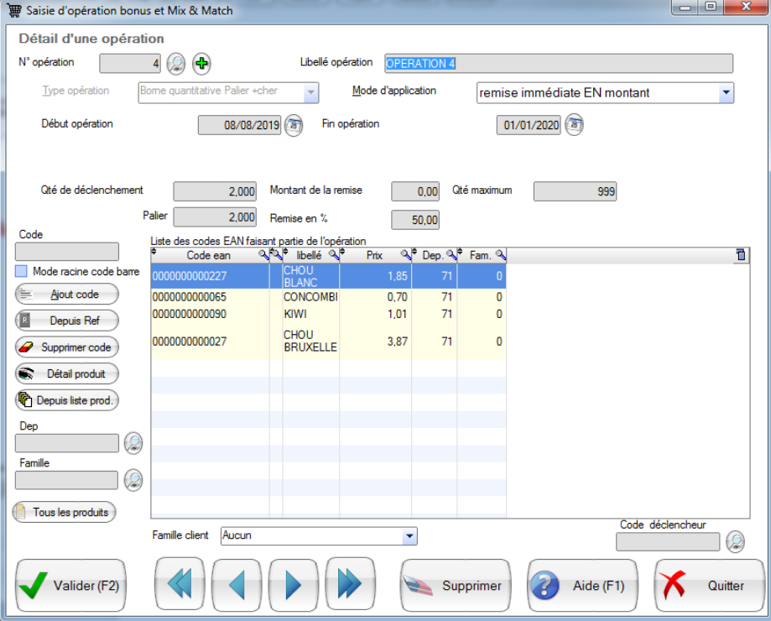Open the Fin opération calendar picker
The width and height of the screenshot is (771, 621).
(x=574, y=125)
